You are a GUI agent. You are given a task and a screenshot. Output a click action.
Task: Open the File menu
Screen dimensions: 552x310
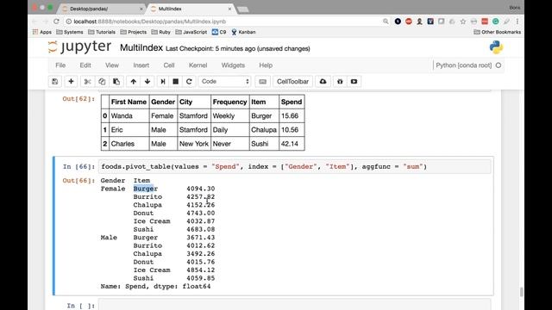click(x=60, y=65)
